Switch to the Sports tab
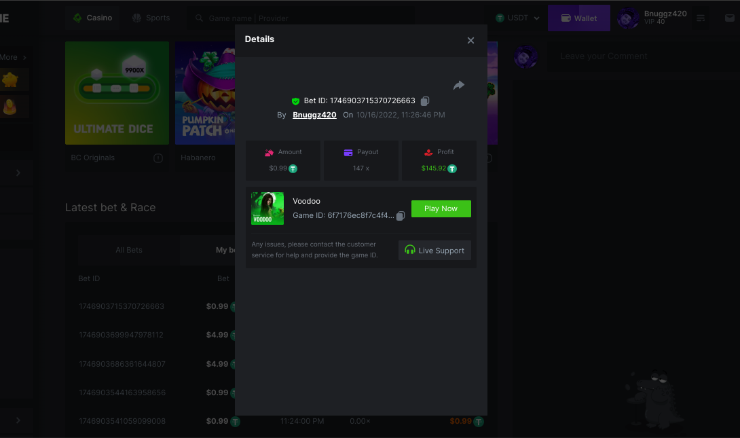Screen dimensions: 740x438 (151, 18)
